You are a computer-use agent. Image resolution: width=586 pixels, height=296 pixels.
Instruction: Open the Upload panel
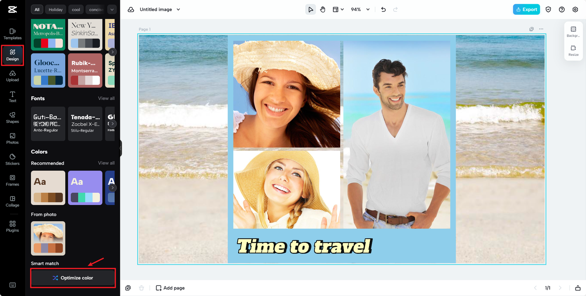pyautogui.click(x=12, y=76)
